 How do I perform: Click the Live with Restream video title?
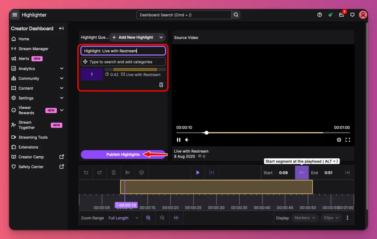click(x=191, y=151)
